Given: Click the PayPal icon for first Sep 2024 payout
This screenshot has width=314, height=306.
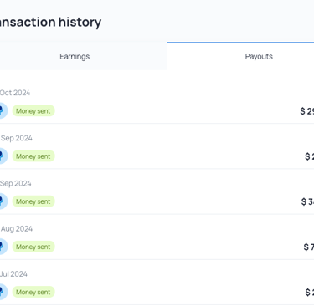Looking at the screenshot, I should click(3, 156).
